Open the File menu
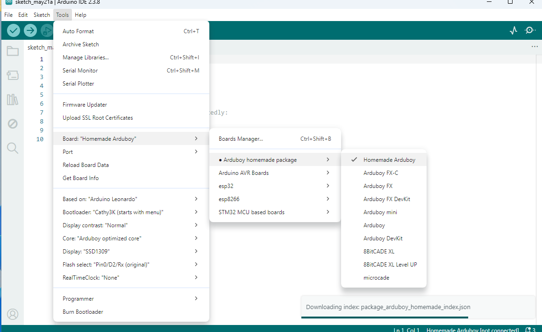The image size is (542, 332). (8, 15)
